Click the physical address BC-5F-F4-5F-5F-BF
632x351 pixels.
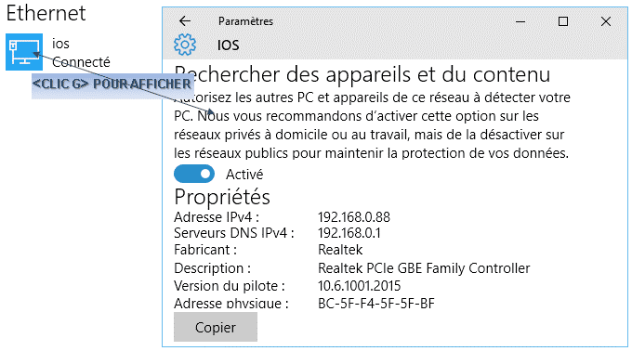pos(376,303)
